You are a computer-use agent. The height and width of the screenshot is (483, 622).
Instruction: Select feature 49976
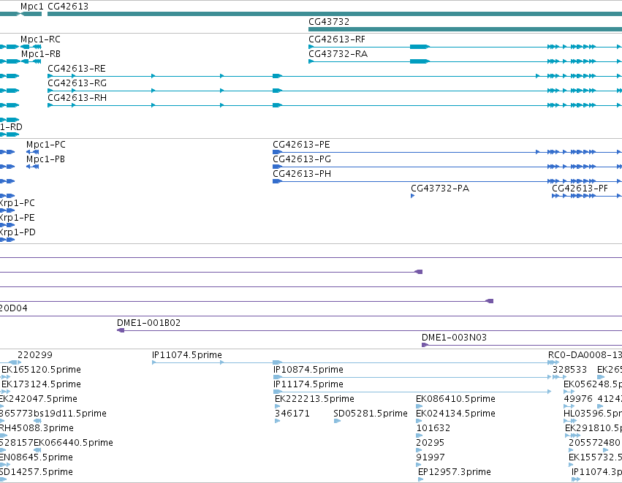(x=578, y=399)
